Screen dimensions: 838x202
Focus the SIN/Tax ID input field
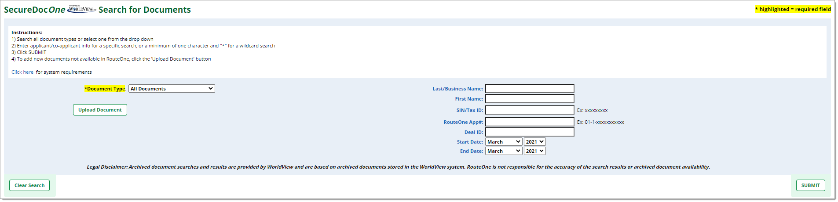coord(530,110)
